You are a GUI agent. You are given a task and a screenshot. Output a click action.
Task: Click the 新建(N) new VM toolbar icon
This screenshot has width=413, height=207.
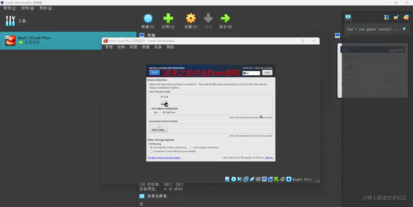148,19
